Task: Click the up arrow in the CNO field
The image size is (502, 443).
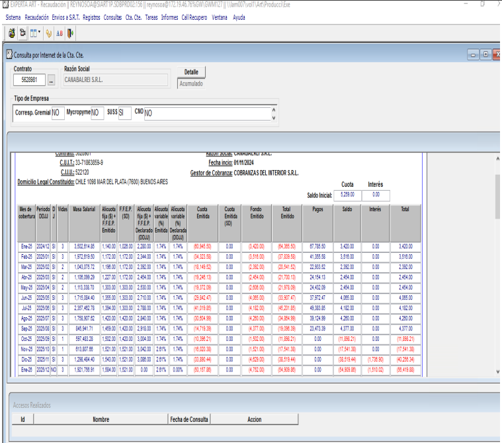Action: pos(274,110)
